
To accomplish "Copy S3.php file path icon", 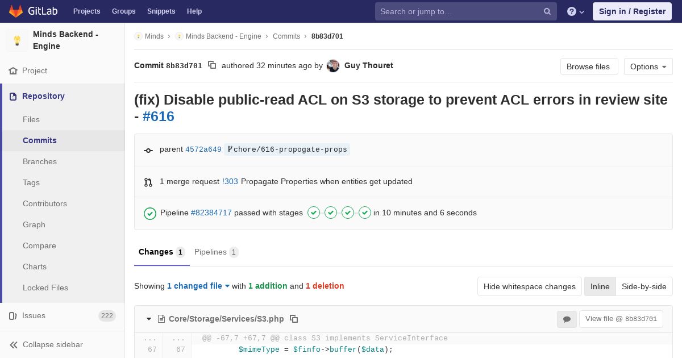I will 294,319.
